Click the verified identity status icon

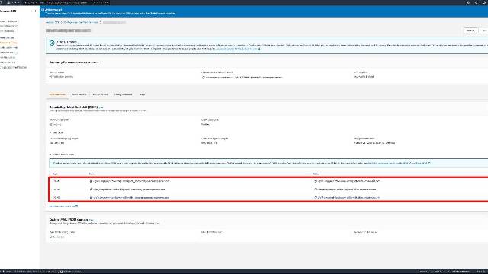(x=50, y=77)
